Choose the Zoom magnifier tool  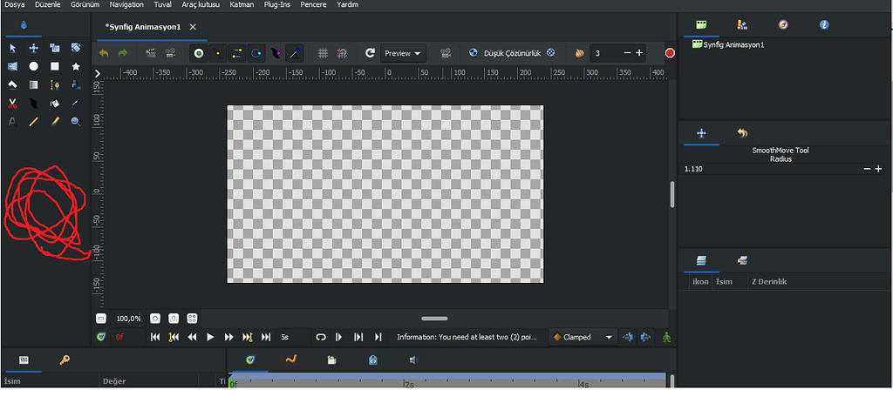[76, 122]
